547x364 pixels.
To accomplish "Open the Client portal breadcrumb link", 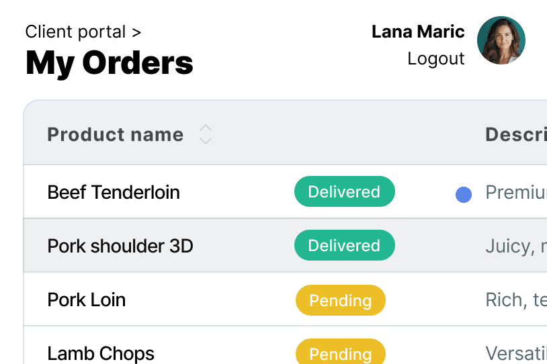I will pyautogui.click(x=75, y=32).
